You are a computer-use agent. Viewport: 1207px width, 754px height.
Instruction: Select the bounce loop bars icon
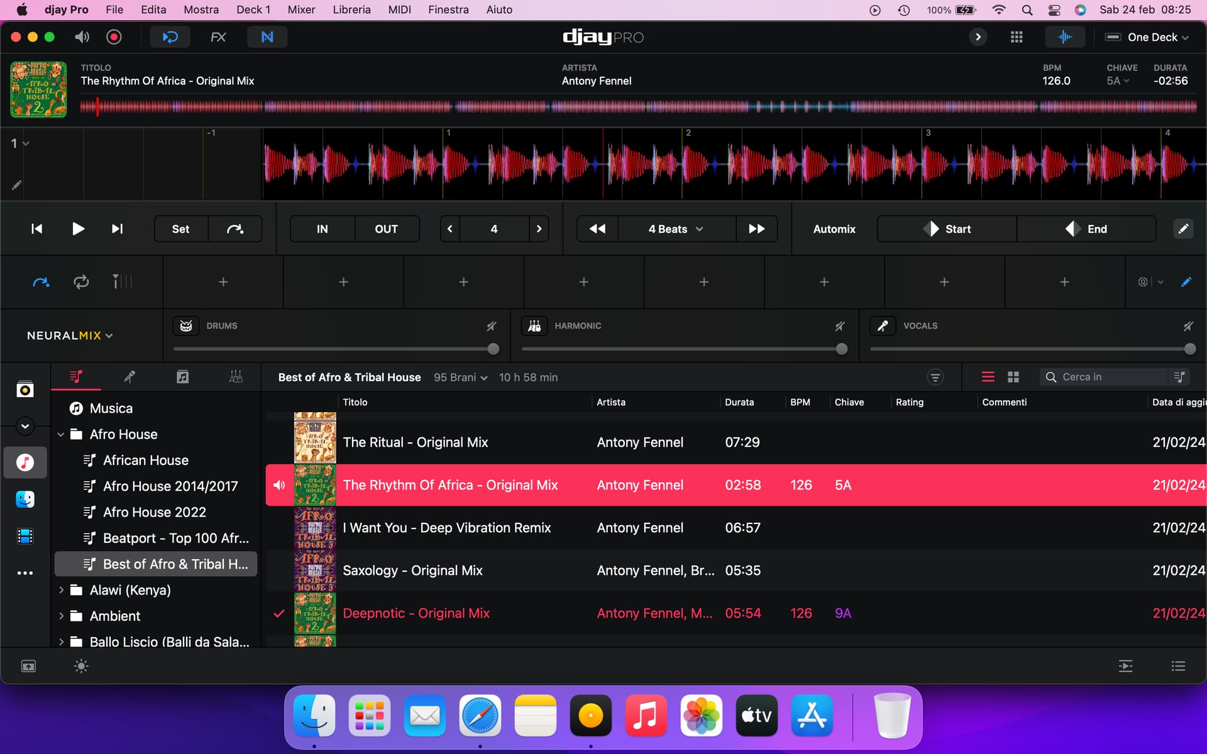pos(122,282)
